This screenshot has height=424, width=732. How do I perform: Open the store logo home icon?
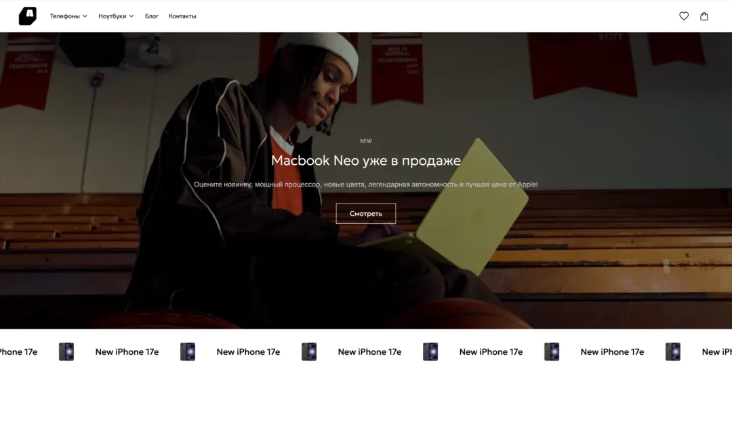tap(28, 16)
